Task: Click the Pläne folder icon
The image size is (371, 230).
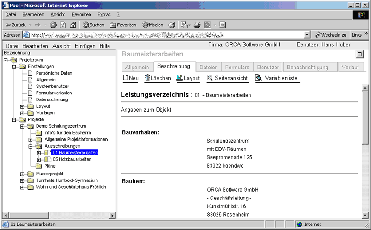Action: tap(38, 166)
